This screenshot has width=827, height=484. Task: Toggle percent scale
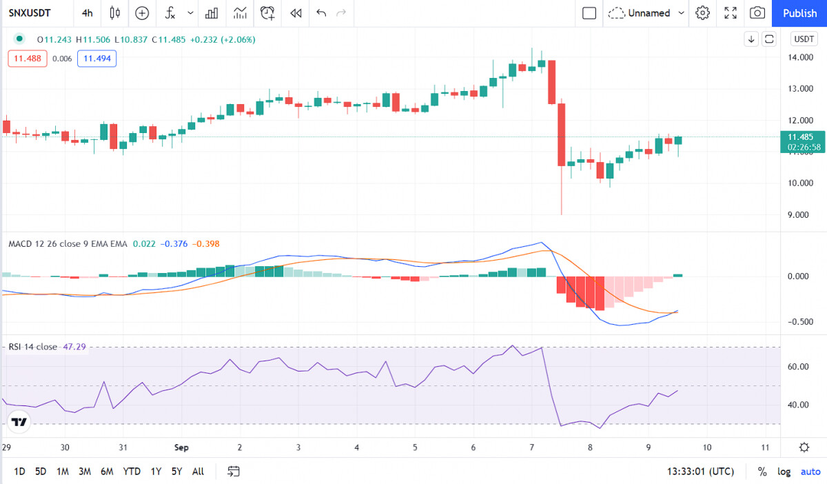[762, 472]
